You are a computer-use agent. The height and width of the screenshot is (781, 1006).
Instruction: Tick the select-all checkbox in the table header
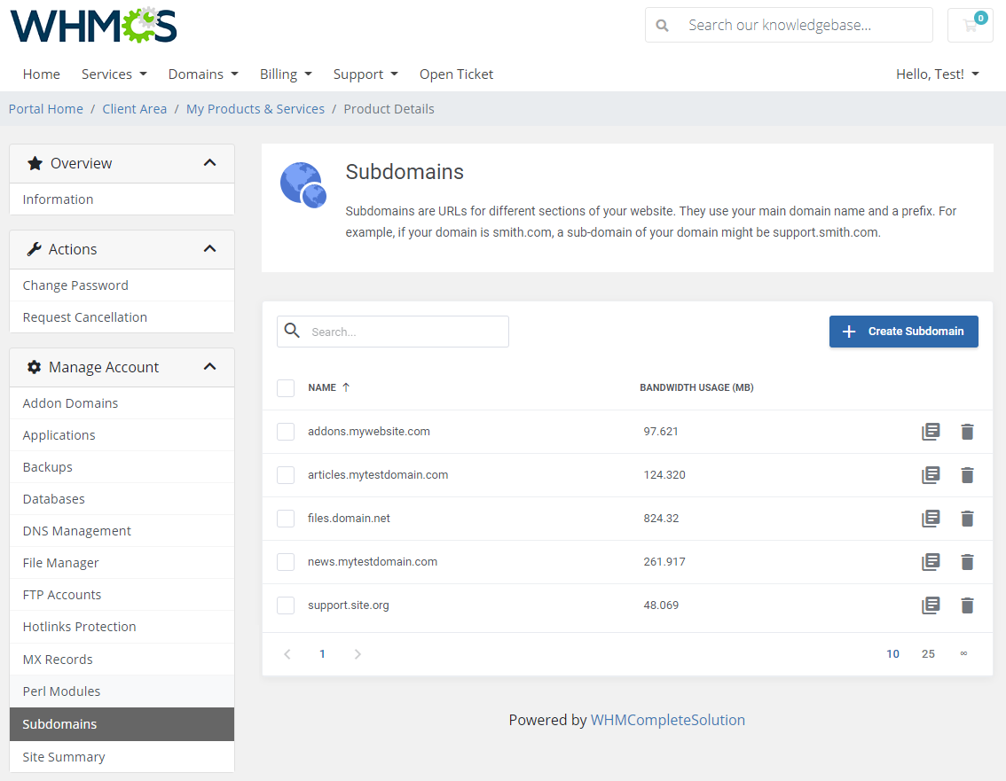(x=285, y=387)
